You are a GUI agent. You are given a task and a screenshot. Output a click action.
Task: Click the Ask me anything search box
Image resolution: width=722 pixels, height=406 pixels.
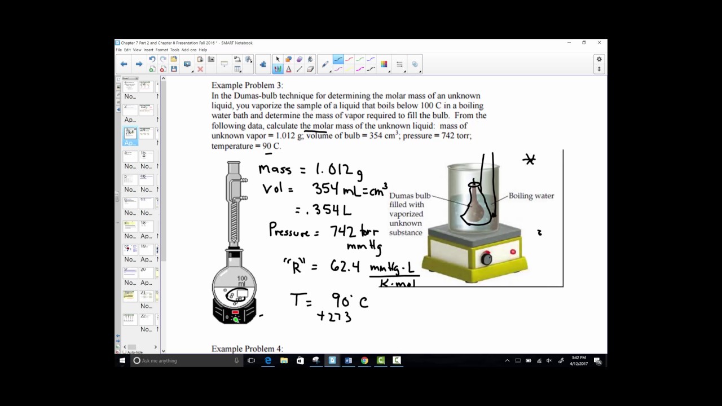point(187,360)
